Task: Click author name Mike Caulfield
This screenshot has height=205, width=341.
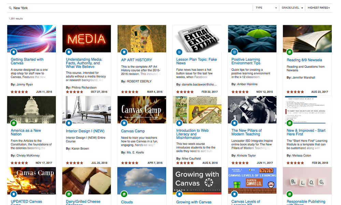Action: point(191,159)
